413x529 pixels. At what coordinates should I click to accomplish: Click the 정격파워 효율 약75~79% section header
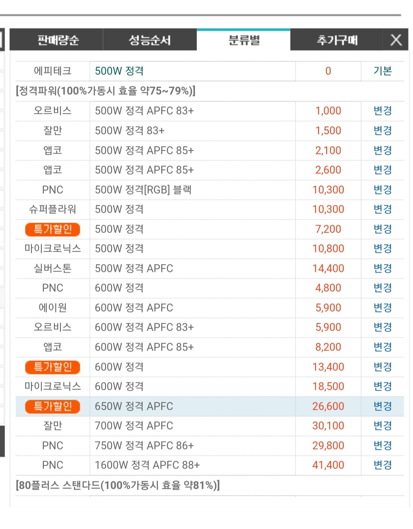pyautogui.click(x=106, y=91)
